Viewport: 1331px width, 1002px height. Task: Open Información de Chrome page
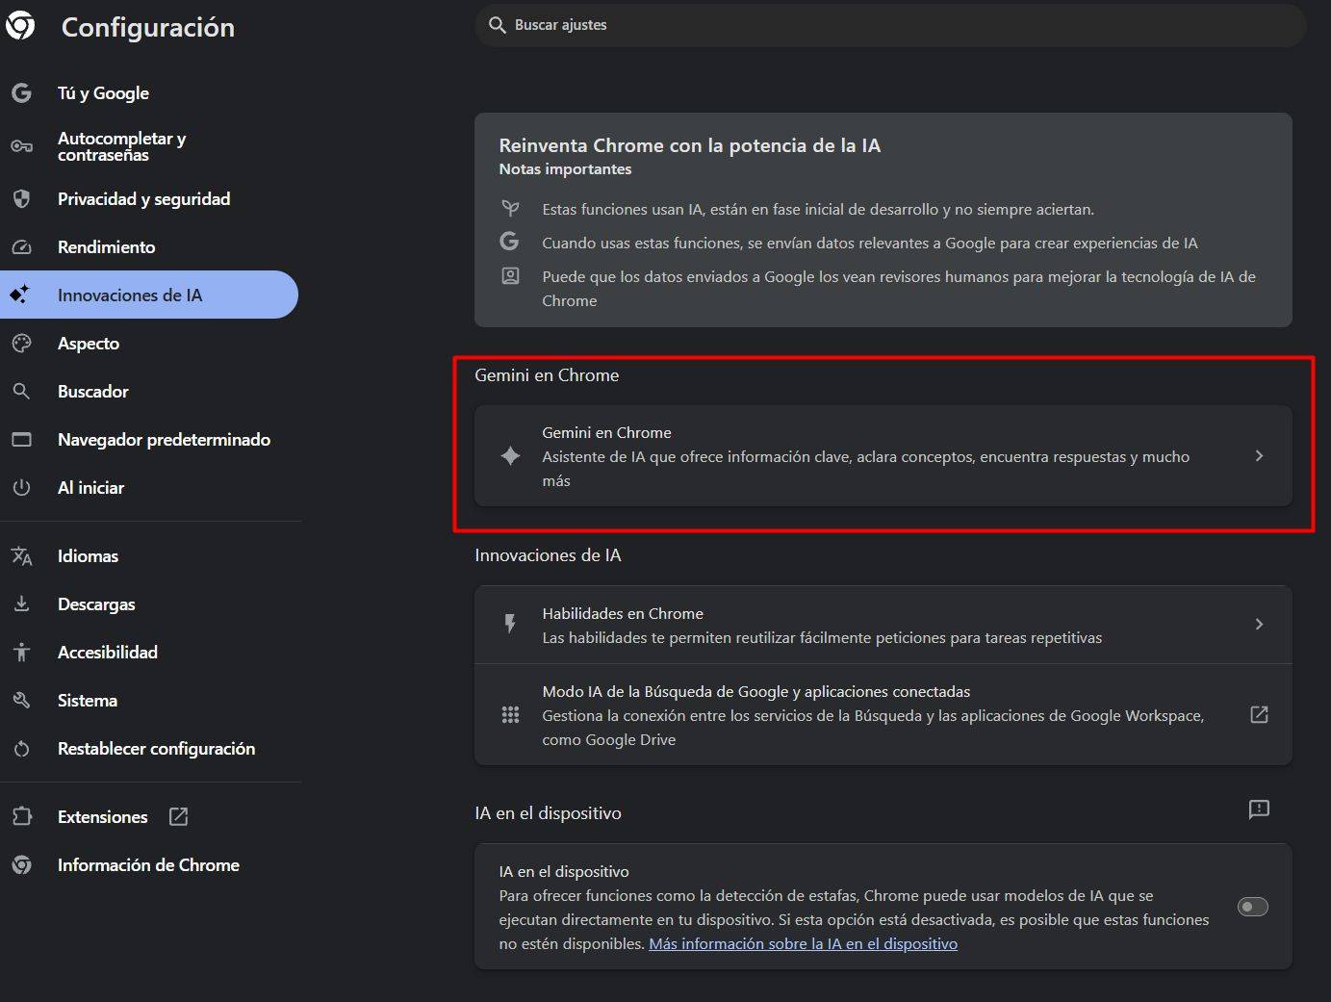coord(149,865)
